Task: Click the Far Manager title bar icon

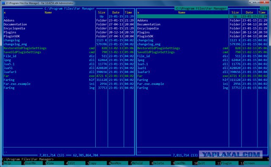Action: click(x=3, y=3)
